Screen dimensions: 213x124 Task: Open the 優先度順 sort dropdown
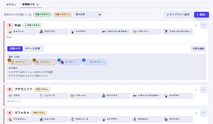pyautogui.click(x=88, y=15)
